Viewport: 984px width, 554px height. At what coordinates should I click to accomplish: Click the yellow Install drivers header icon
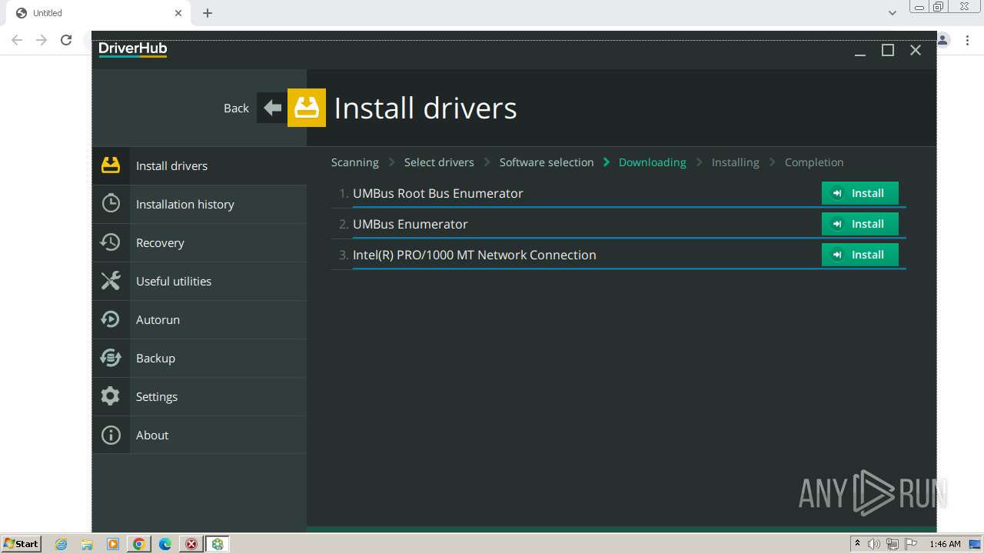tap(307, 108)
